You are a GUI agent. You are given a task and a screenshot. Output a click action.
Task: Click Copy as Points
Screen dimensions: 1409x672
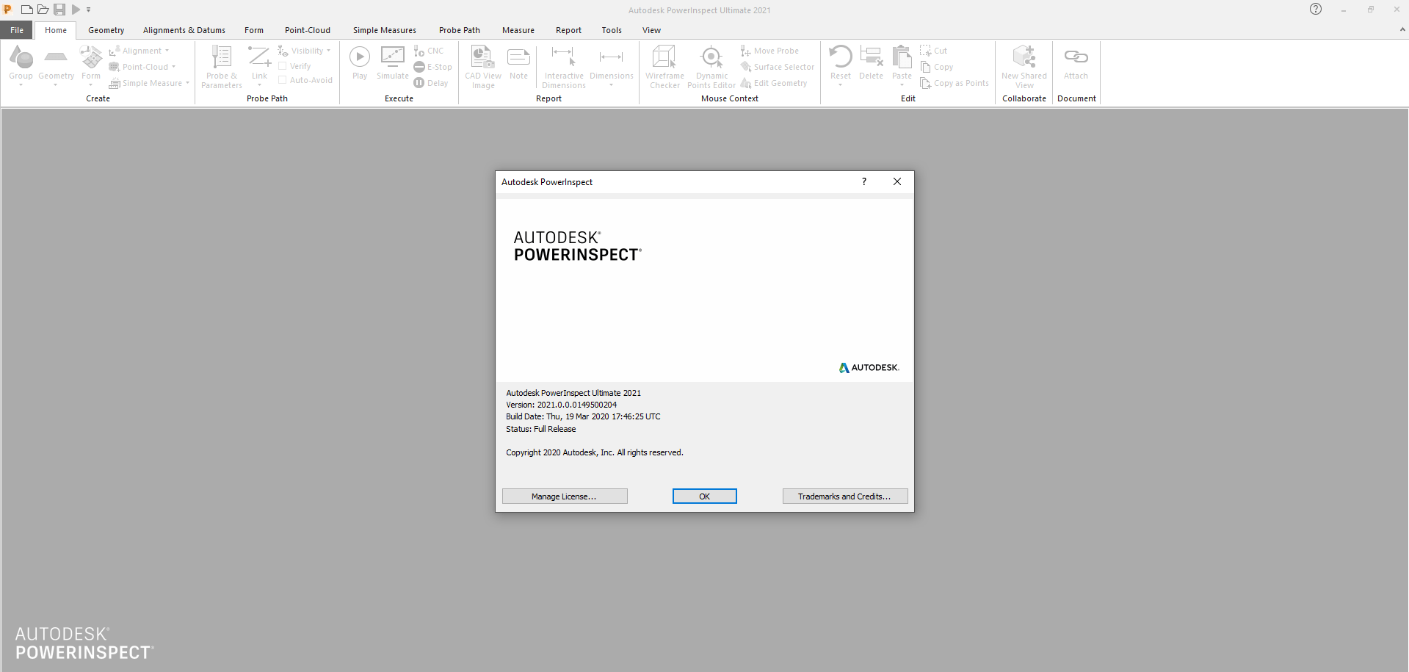click(x=955, y=83)
